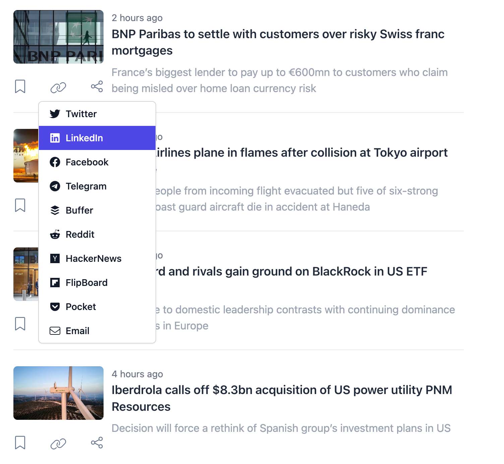
Task: Bookmark the BNP Paribas article
Action: click(20, 87)
